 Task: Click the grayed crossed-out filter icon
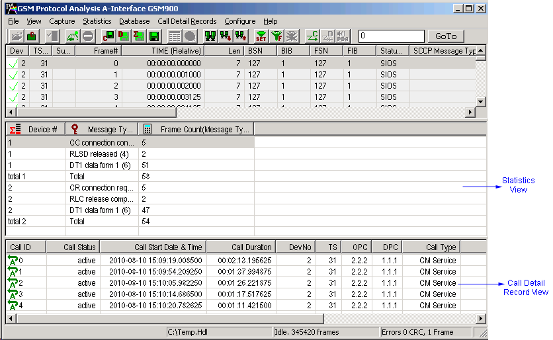click(x=292, y=36)
